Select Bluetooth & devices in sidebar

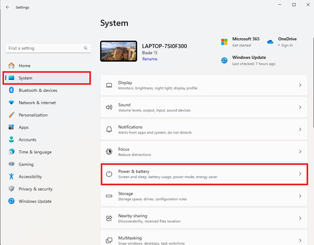point(48,90)
